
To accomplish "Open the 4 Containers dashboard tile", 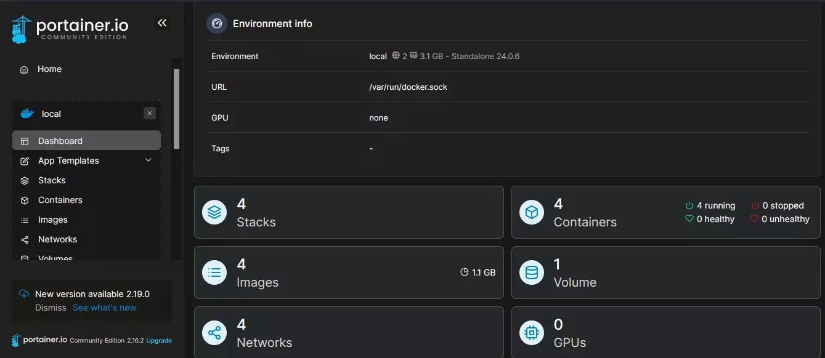I will point(665,212).
